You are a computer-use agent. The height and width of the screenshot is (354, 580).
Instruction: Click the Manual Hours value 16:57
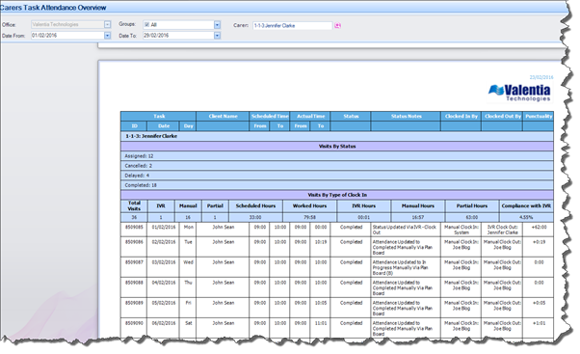point(418,217)
